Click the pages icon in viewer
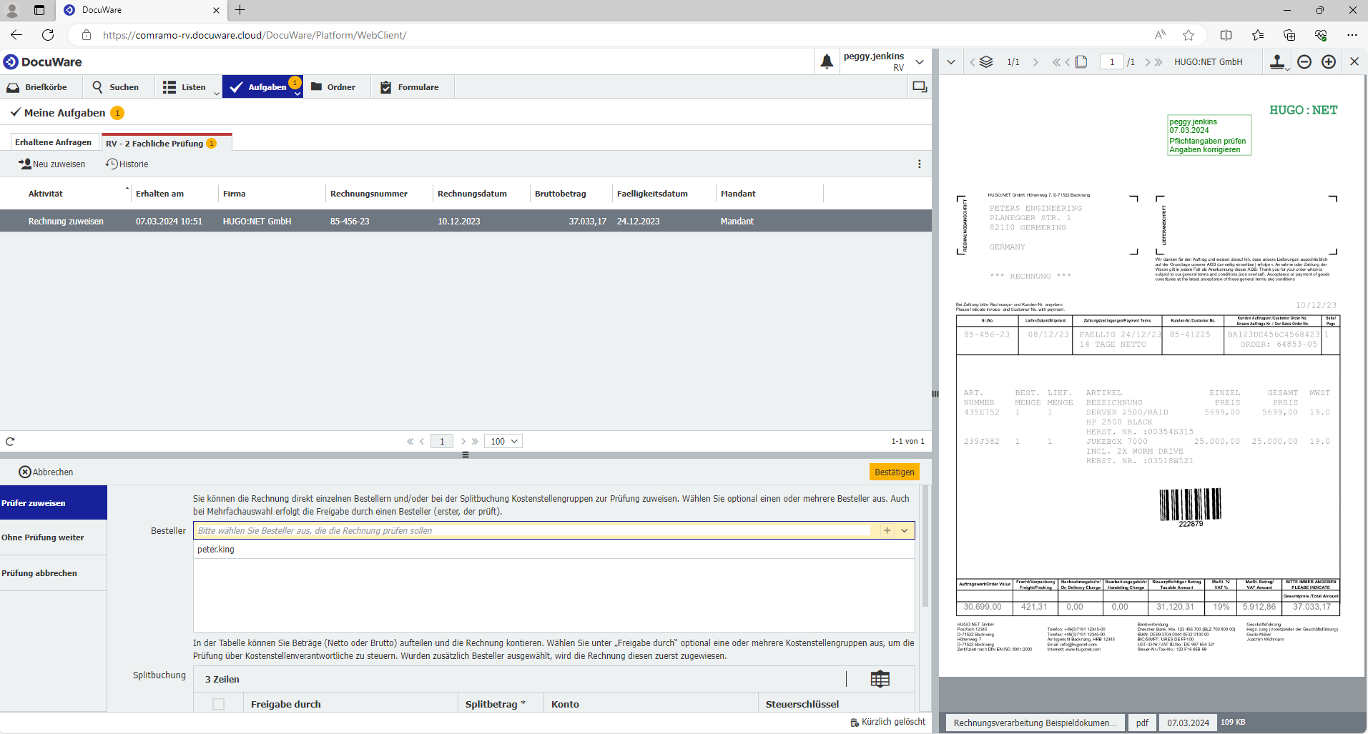The height and width of the screenshot is (734, 1368). click(1082, 62)
